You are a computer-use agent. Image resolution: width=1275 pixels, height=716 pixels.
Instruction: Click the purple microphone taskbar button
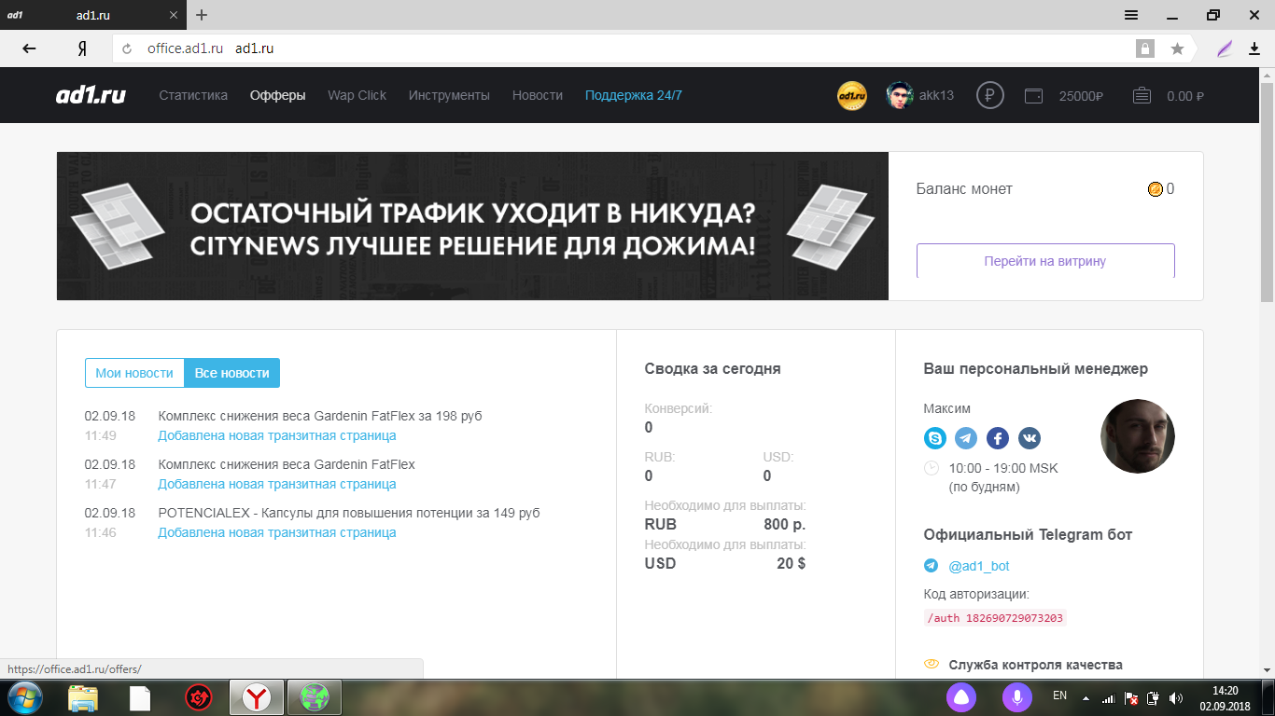click(x=1017, y=697)
